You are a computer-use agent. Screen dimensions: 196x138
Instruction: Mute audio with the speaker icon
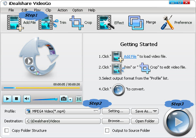click(27, 99)
